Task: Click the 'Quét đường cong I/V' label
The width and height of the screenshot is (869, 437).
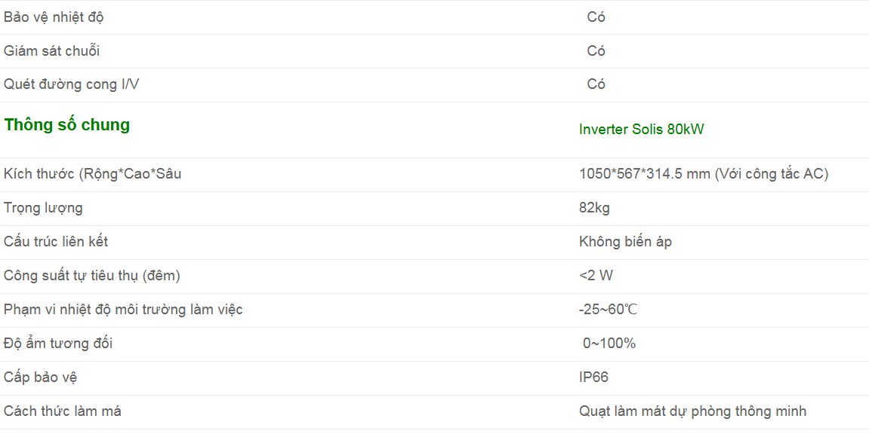Action: click(x=71, y=84)
